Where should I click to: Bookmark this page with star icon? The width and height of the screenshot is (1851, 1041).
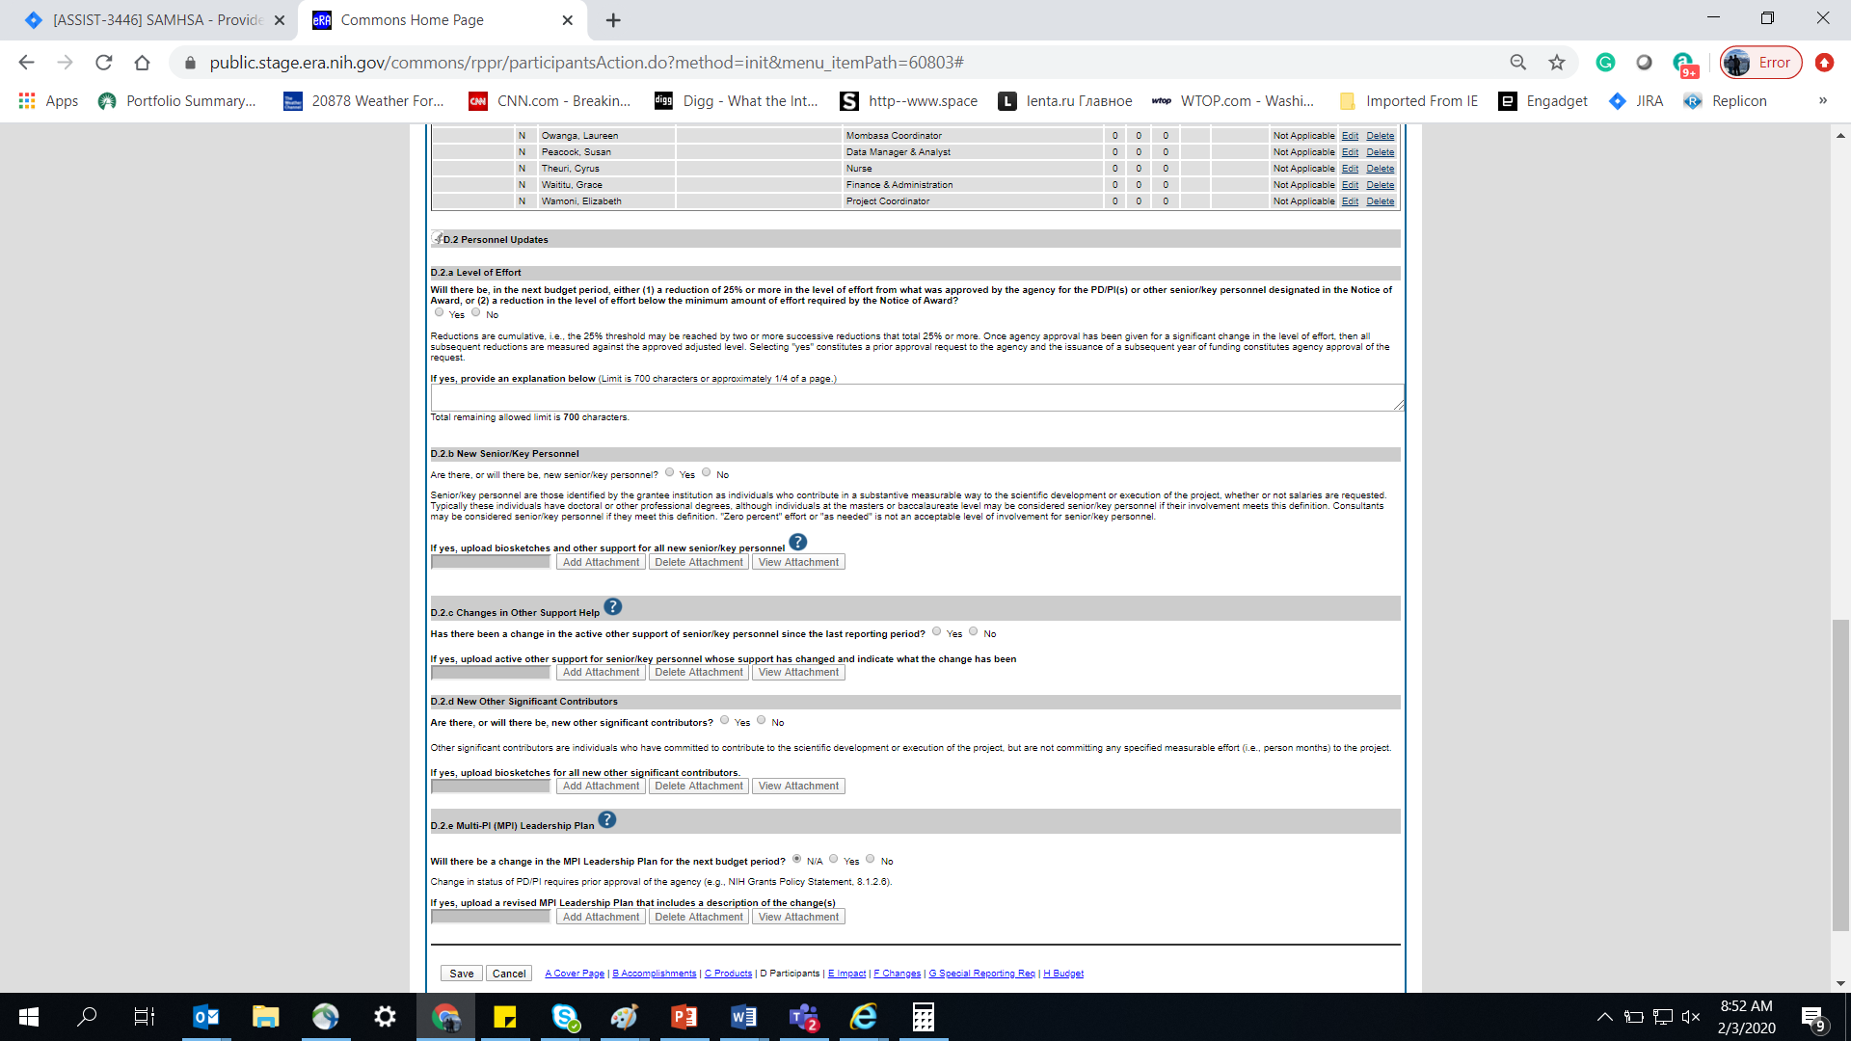point(1557,63)
